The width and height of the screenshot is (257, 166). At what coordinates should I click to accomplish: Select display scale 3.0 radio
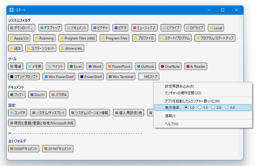226,108
